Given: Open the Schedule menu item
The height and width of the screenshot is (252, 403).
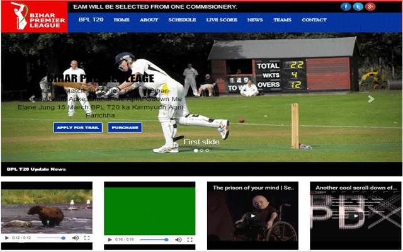Looking at the screenshot, I should click(x=182, y=20).
